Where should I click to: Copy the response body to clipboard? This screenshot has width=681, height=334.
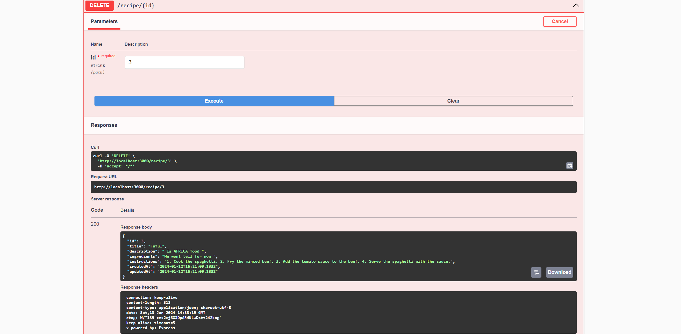[536, 272]
